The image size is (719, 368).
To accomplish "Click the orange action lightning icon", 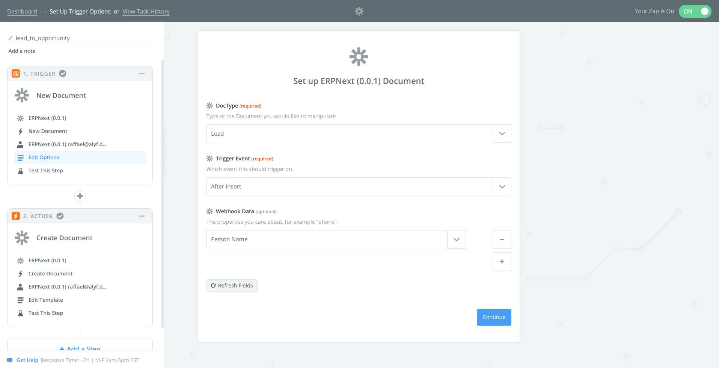I will point(16,216).
